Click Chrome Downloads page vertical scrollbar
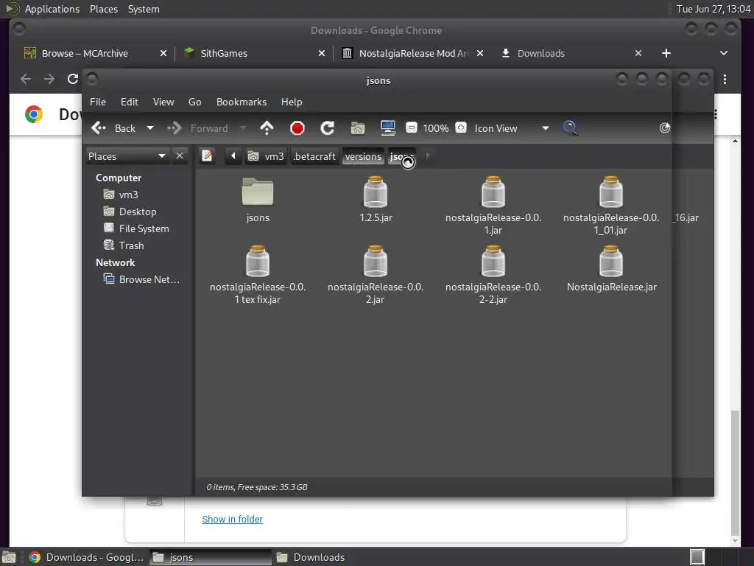The width and height of the screenshot is (754, 566). (735, 472)
